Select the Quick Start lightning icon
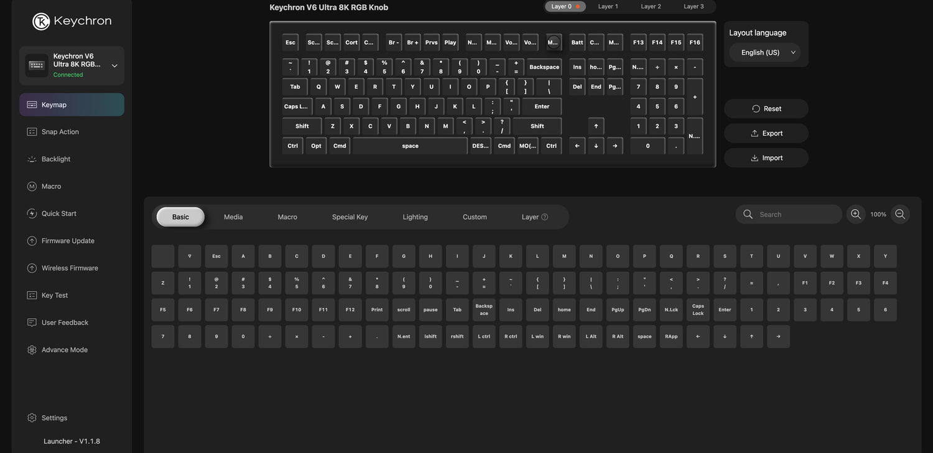Viewport: 933px width, 453px height. 32,213
